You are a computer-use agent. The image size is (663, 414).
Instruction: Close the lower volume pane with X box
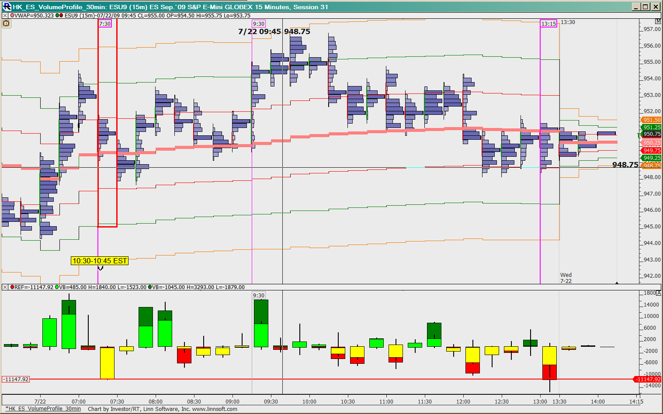pyautogui.click(x=5, y=287)
